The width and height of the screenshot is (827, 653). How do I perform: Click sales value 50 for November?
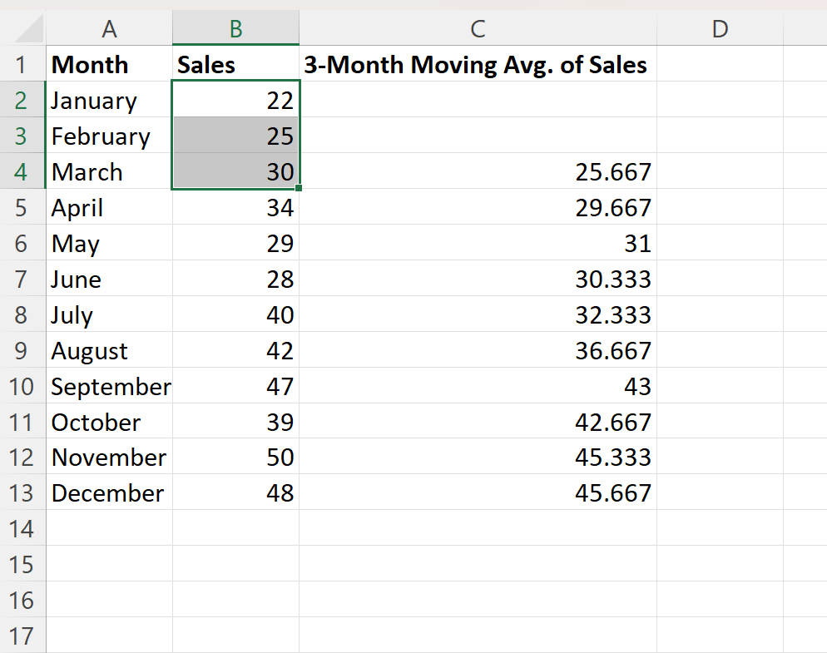(235, 457)
